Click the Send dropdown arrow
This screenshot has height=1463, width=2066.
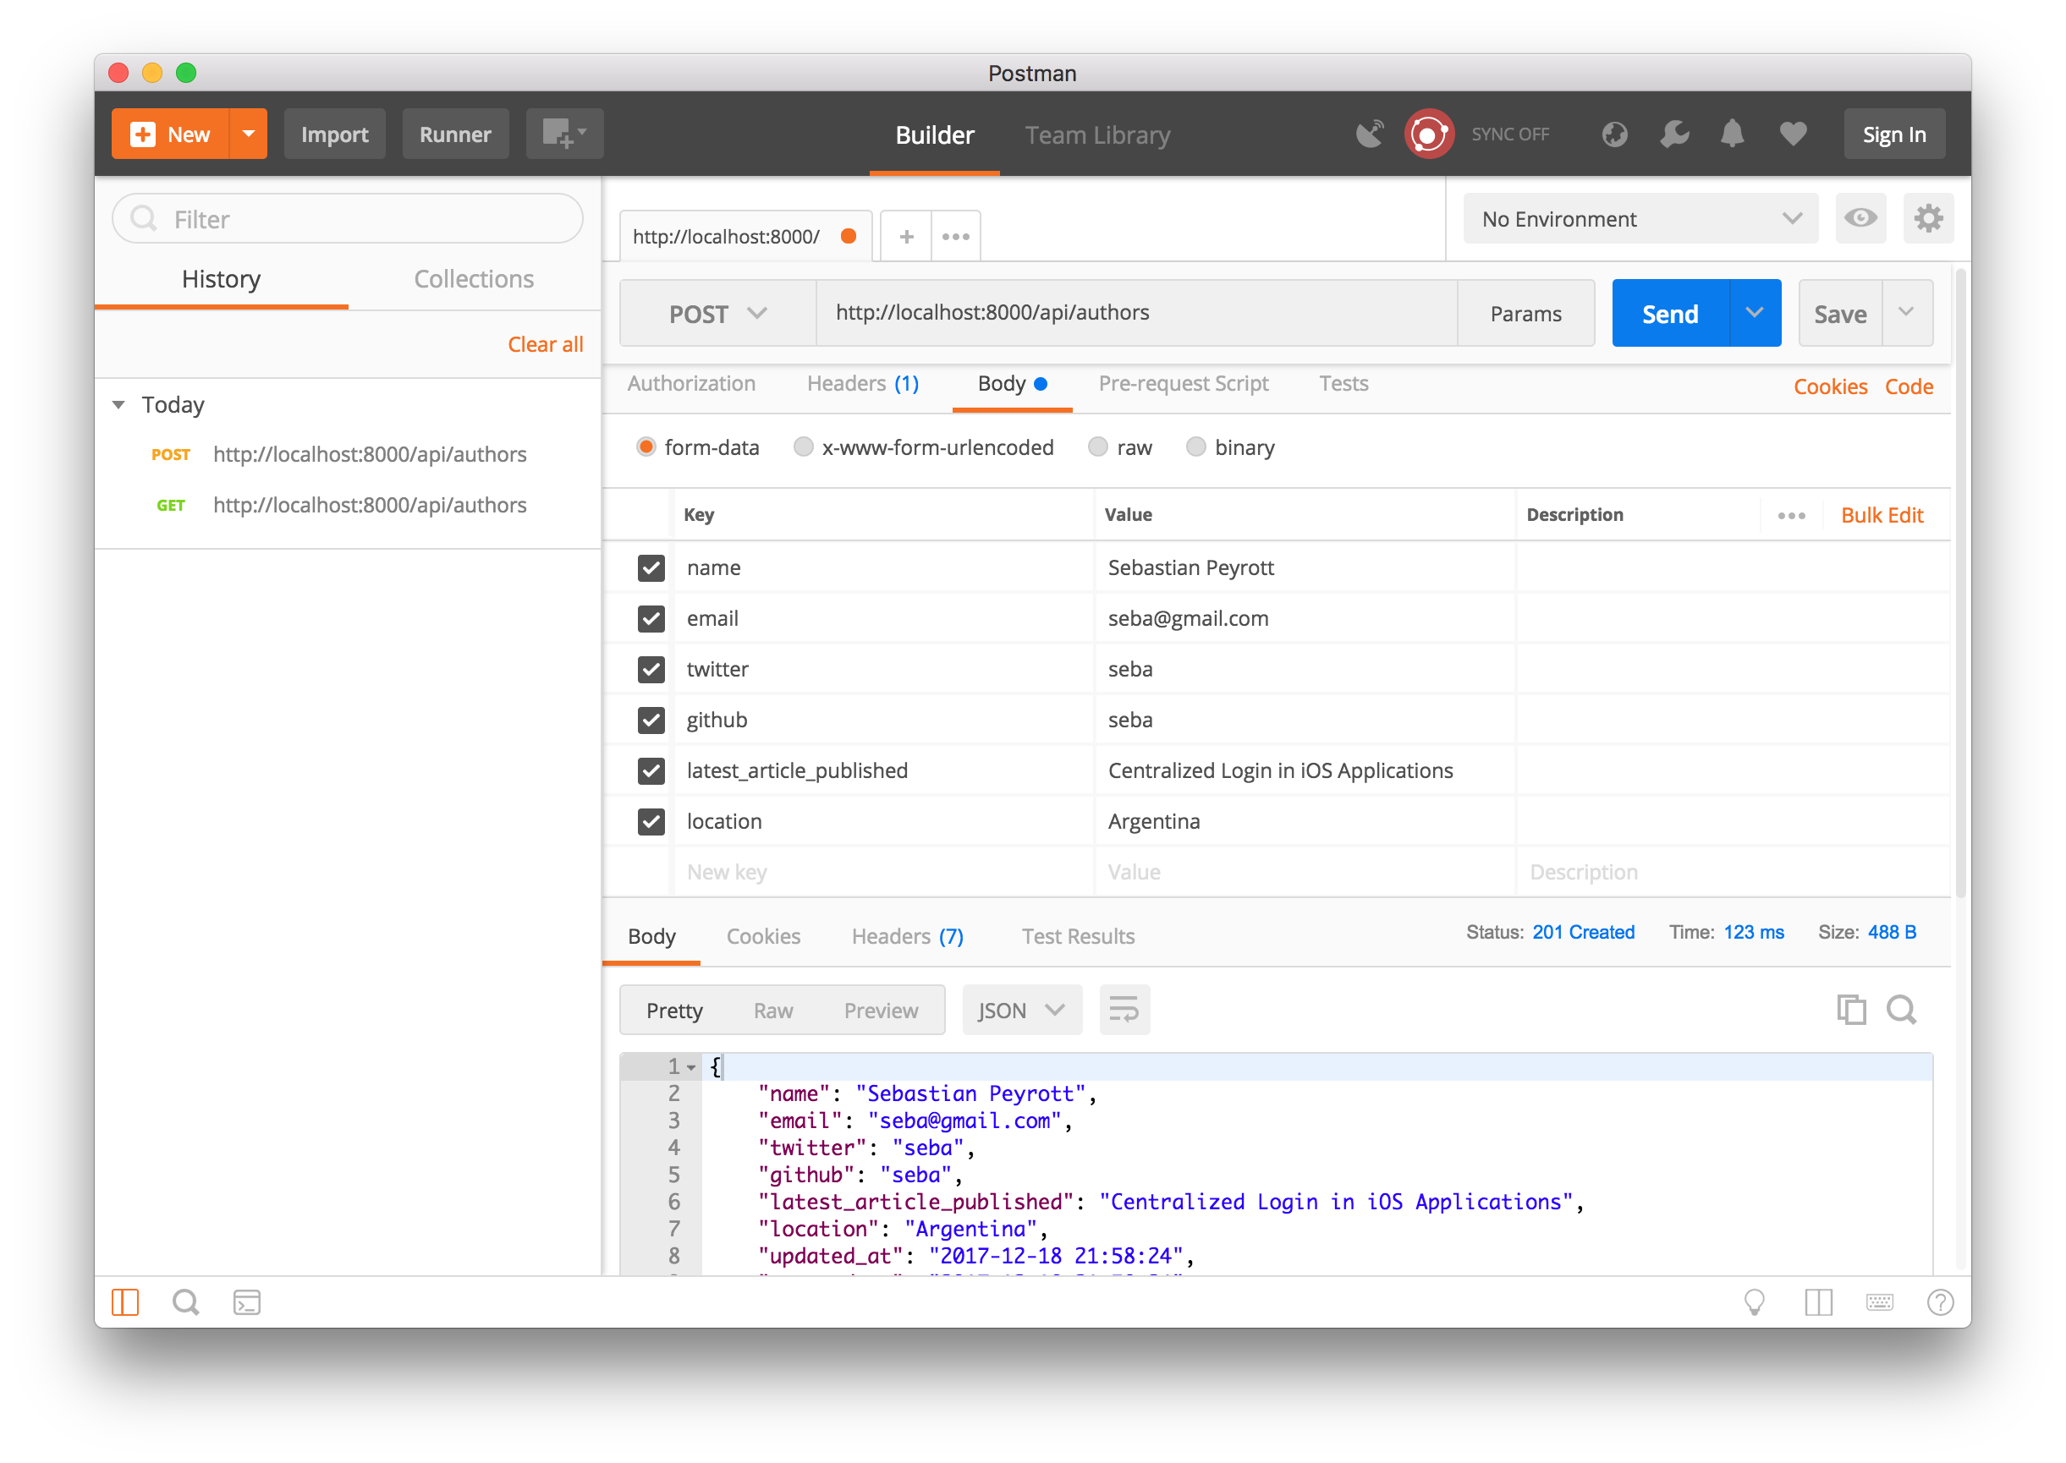click(1754, 312)
